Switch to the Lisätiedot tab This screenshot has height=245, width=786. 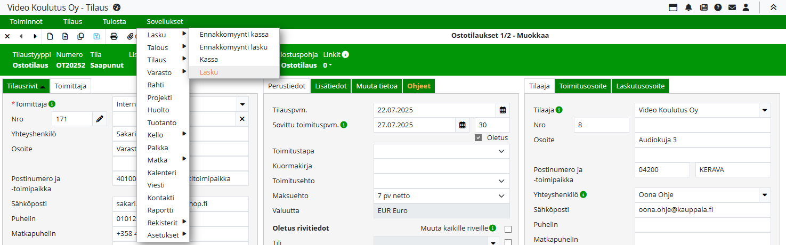(x=331, y=86)
